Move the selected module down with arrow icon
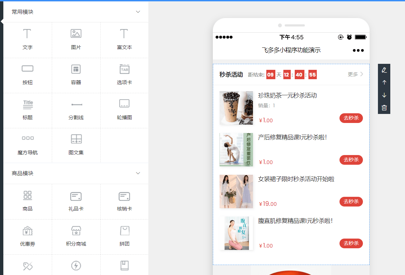Image resolution: width=405 pixels, height=275 pixels. coord(384,95)
